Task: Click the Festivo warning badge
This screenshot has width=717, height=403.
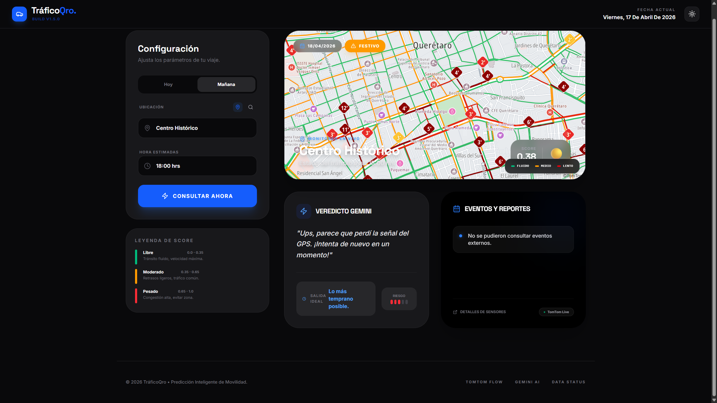Action: [365, 46]
